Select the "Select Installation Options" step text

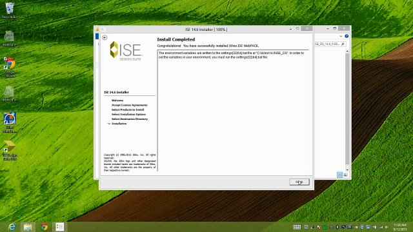click(x=128, y=115)
